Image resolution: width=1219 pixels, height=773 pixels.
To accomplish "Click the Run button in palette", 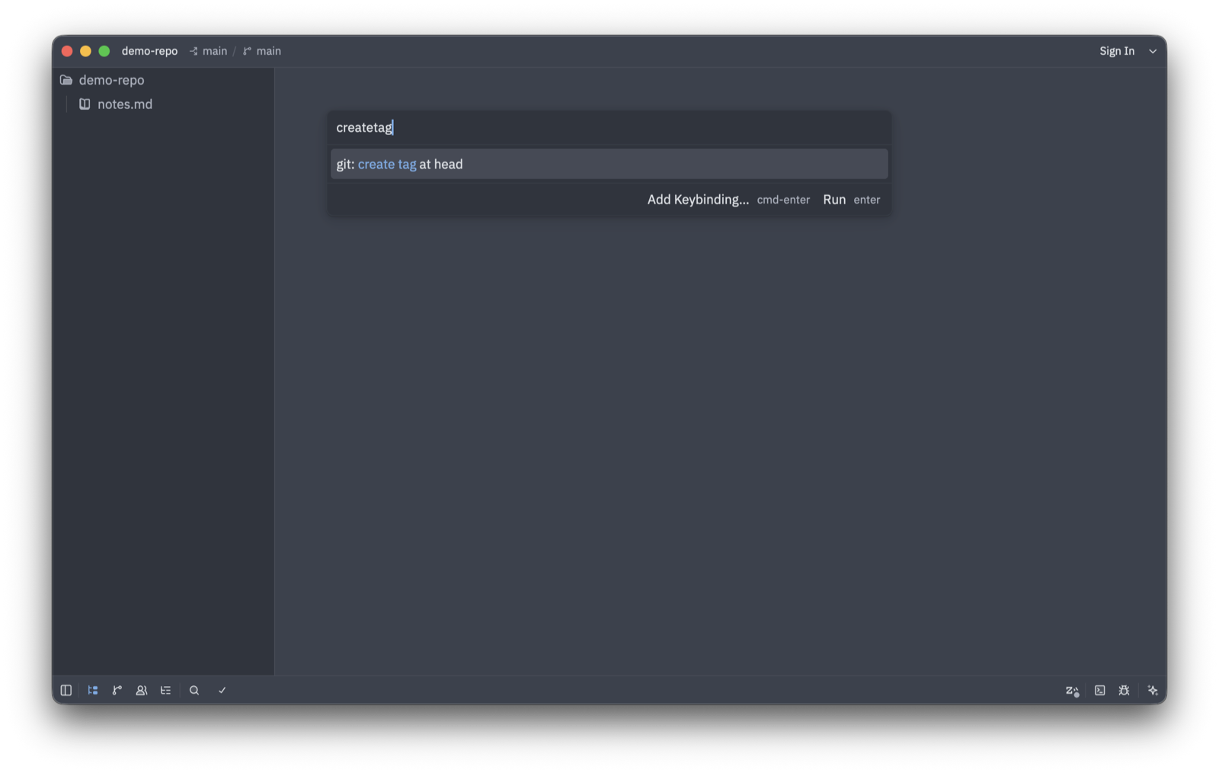I will [x=851, y=200].
